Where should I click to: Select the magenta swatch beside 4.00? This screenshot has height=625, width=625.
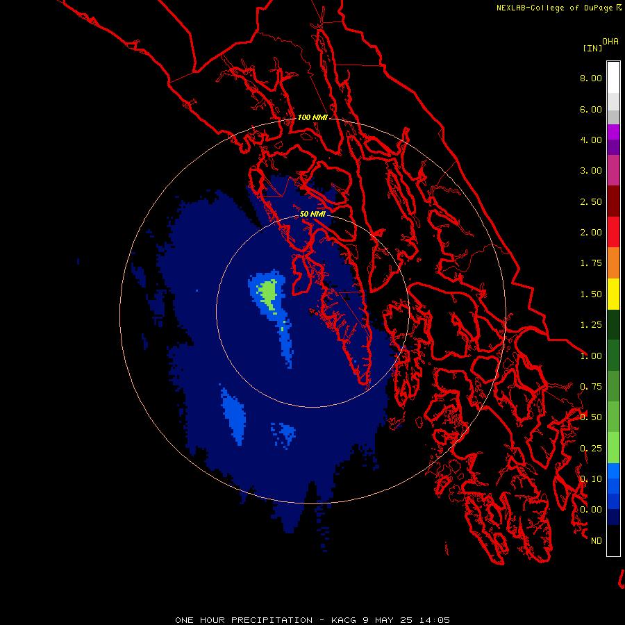[x=613, y=132]
